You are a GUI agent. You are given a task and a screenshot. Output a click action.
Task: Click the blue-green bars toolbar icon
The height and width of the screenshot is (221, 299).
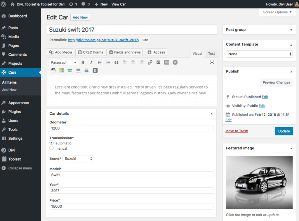69,70
